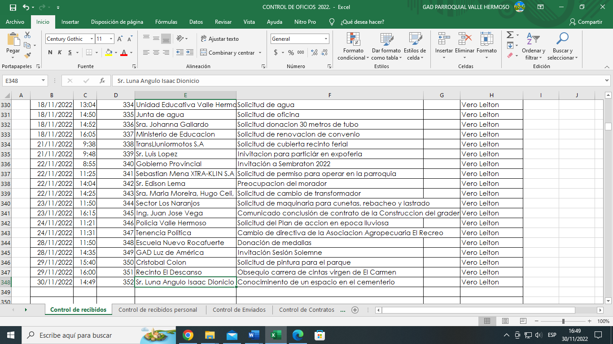This screenshot has width=613, height=344.
Task: Click the Format Painter brush icon
Action: coord(28,56)
